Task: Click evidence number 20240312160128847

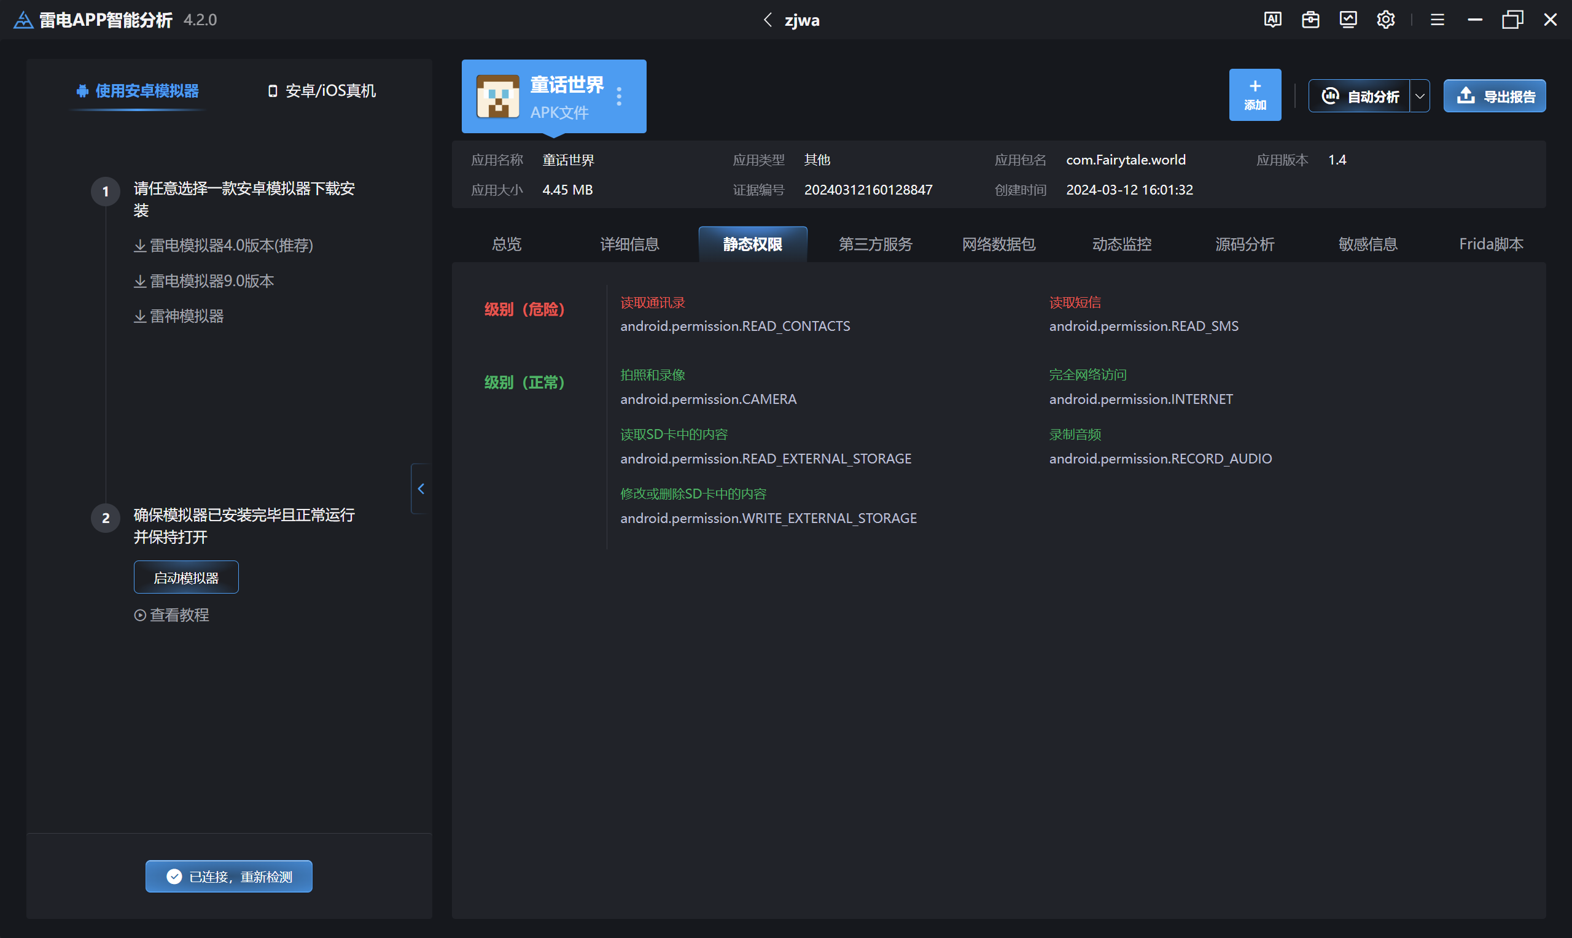Action: coord(868,190)
